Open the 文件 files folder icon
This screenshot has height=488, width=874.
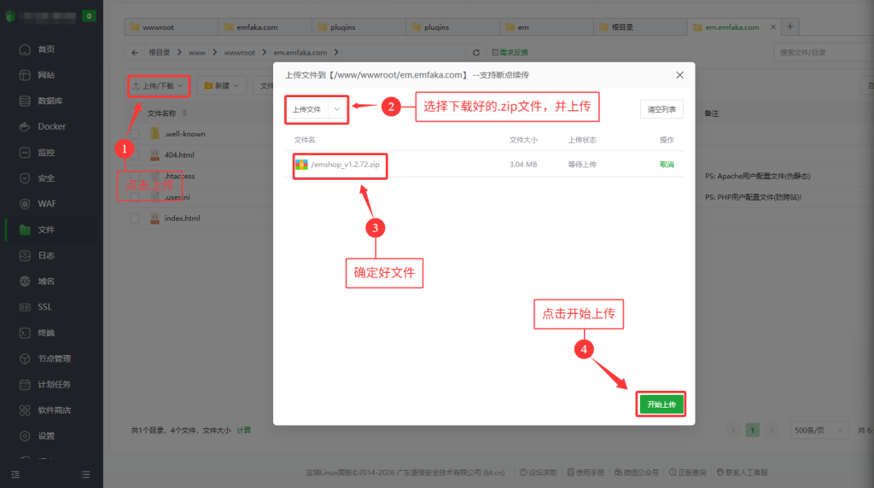[x=25, y=229]
